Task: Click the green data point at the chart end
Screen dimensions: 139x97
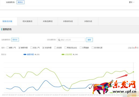Action: (x=133, y=72)
